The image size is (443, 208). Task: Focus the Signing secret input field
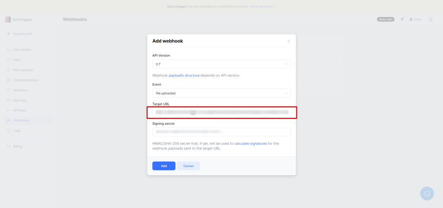tap(221, 132)
